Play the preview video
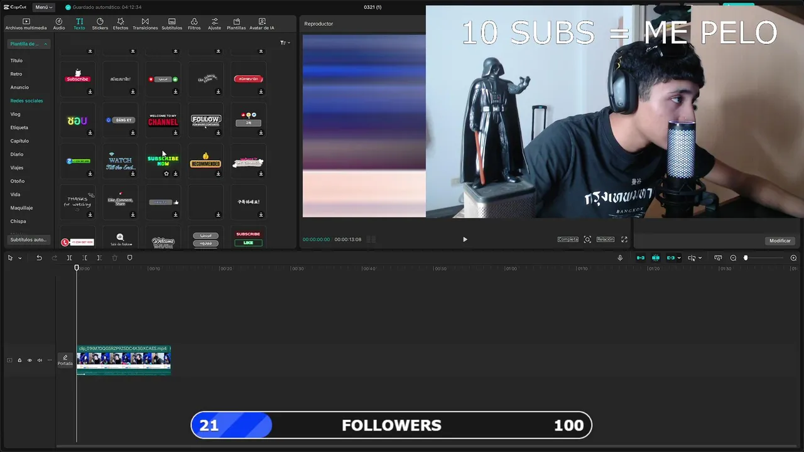 465,239
